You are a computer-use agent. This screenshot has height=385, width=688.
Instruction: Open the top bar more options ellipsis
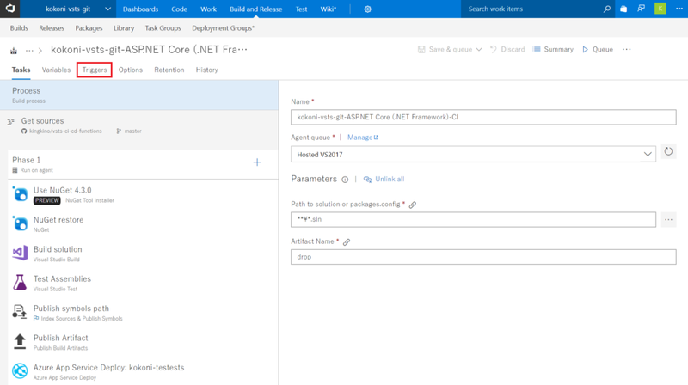[679, 9]
